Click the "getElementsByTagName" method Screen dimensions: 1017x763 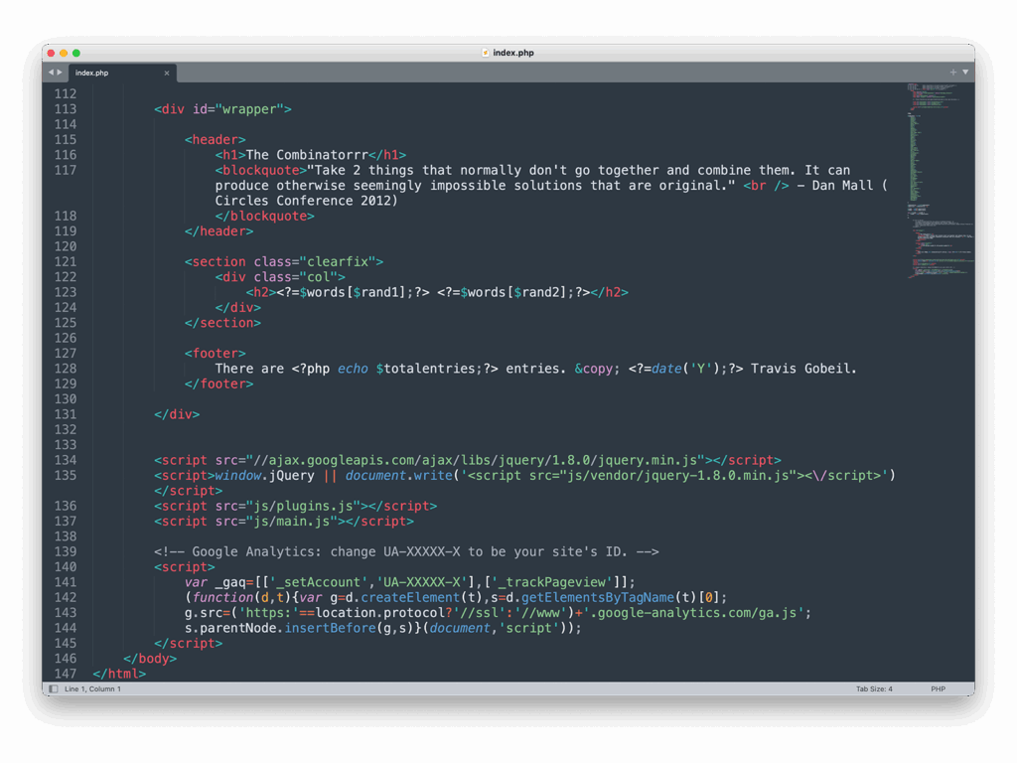[597, 597]
